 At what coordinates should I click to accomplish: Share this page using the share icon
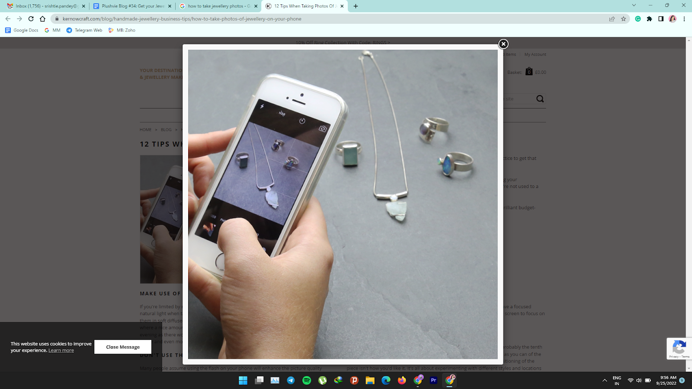tap(612, 19)
